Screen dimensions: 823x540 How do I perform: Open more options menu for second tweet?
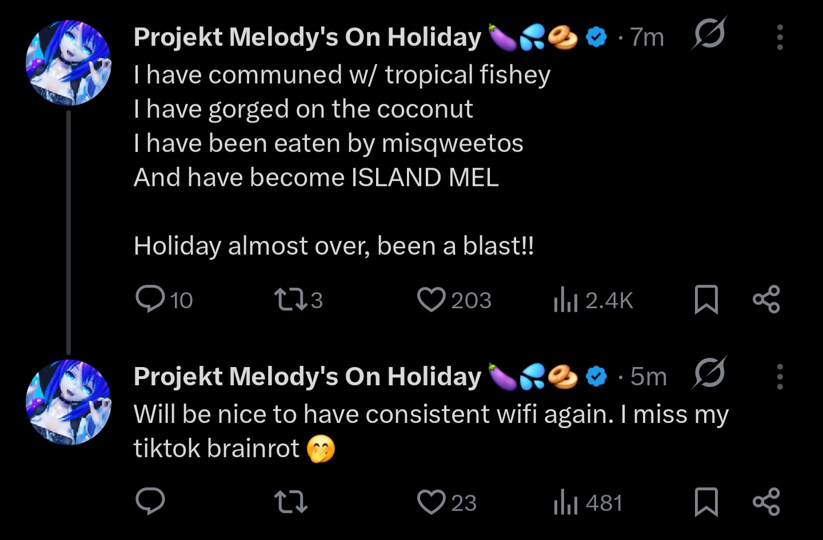(x=780, y=377)
